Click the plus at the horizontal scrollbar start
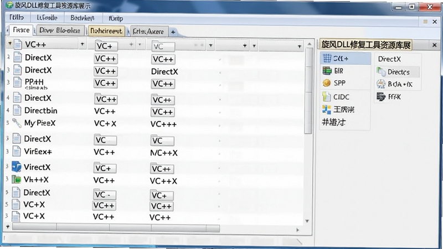 point(8,226)
